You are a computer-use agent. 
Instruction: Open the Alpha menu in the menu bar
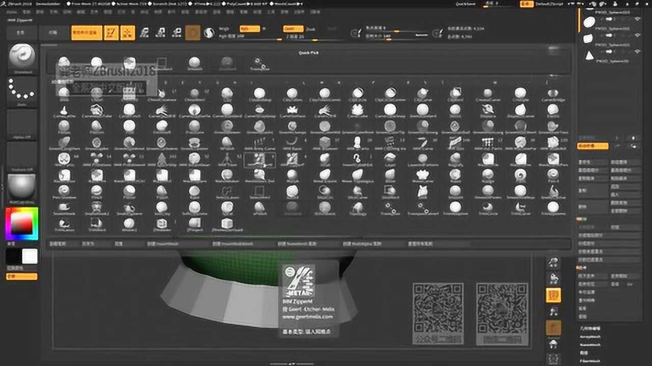pos(10,11)
